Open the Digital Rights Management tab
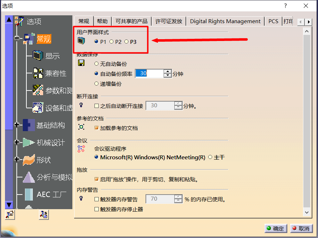 click(225, 21)
